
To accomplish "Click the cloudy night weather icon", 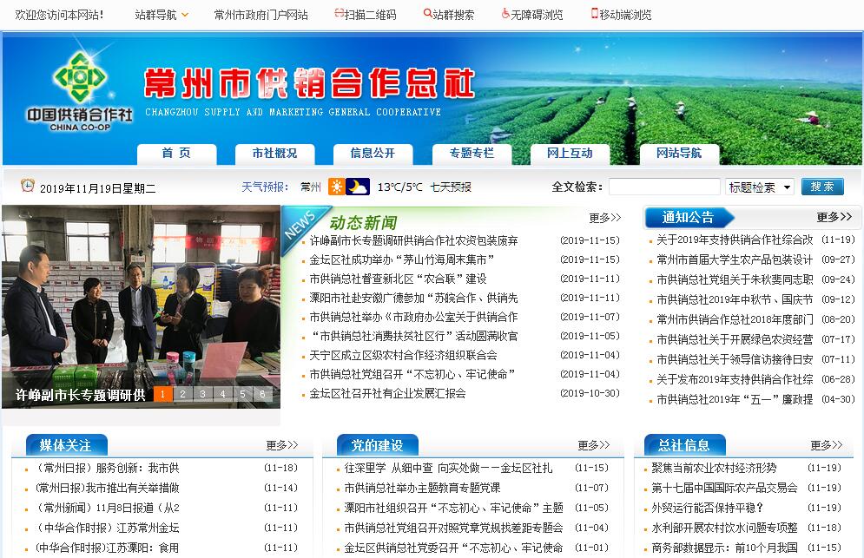I will 358,187.
